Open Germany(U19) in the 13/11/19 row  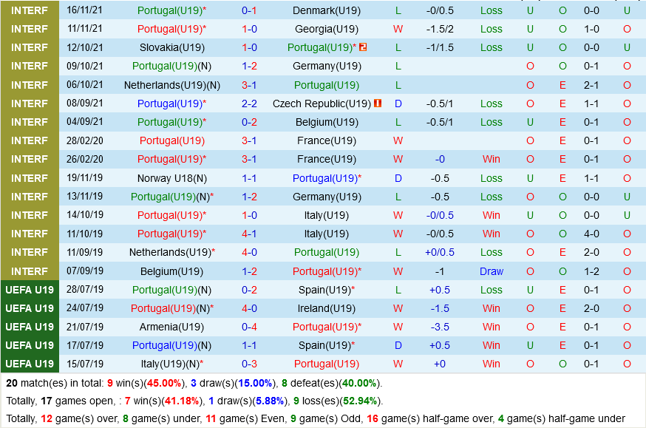(x=327, y=197)
